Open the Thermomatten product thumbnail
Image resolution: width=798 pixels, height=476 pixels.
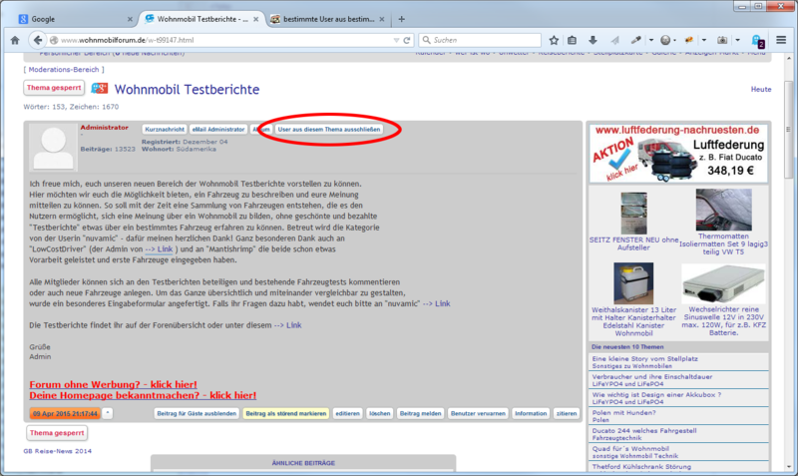tap(724, 210)
